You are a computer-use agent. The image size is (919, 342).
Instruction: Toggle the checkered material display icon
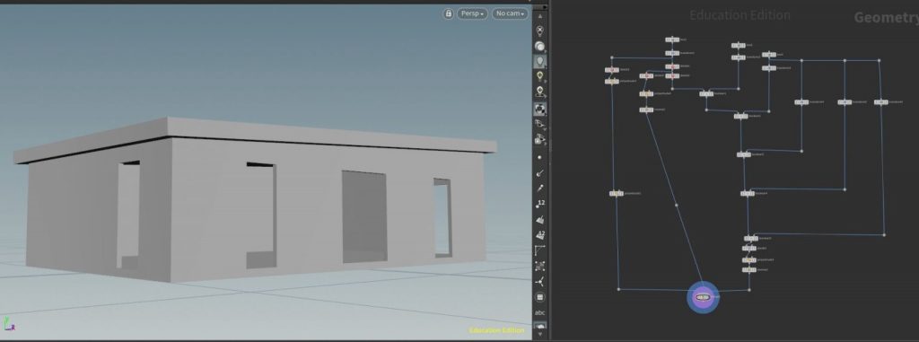tap(540, 110)
